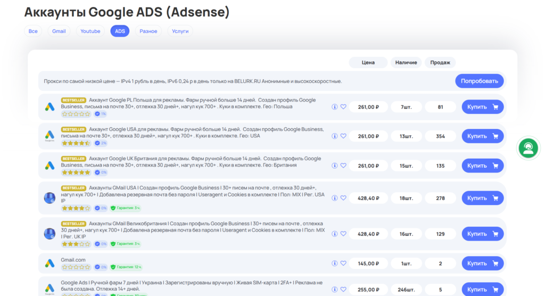The height and width of the screenshot is (296, 545).
Task: Select the Все category tab
Action: coord(33,31)
